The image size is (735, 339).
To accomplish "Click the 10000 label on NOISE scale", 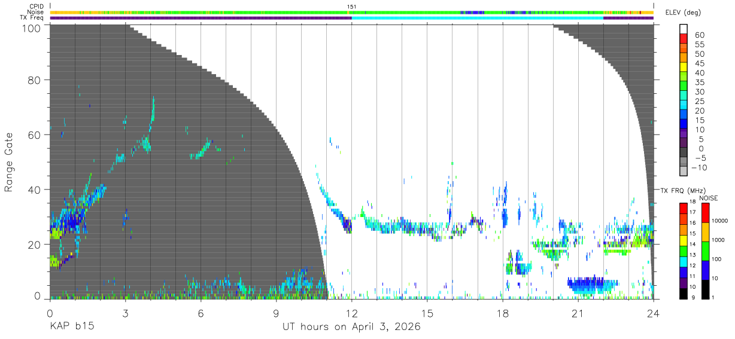I will pos(720,221).
